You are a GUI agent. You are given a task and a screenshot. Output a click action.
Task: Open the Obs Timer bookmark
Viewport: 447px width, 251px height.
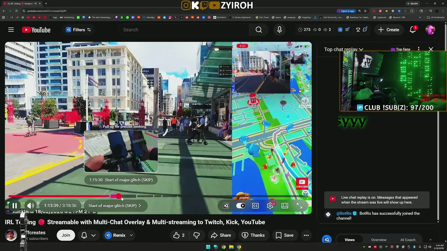262,17
